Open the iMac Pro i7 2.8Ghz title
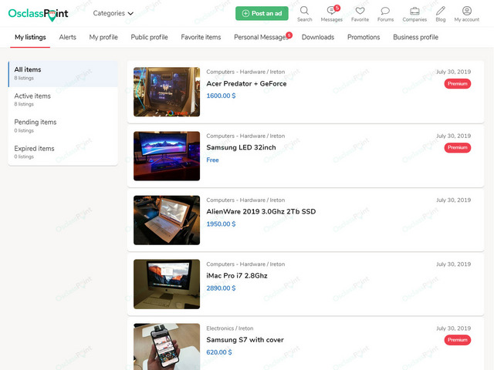 click(237, 276)
